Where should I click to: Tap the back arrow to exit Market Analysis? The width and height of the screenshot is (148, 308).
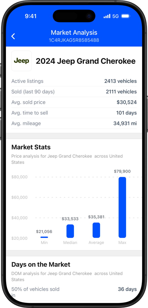click(13, 36)
